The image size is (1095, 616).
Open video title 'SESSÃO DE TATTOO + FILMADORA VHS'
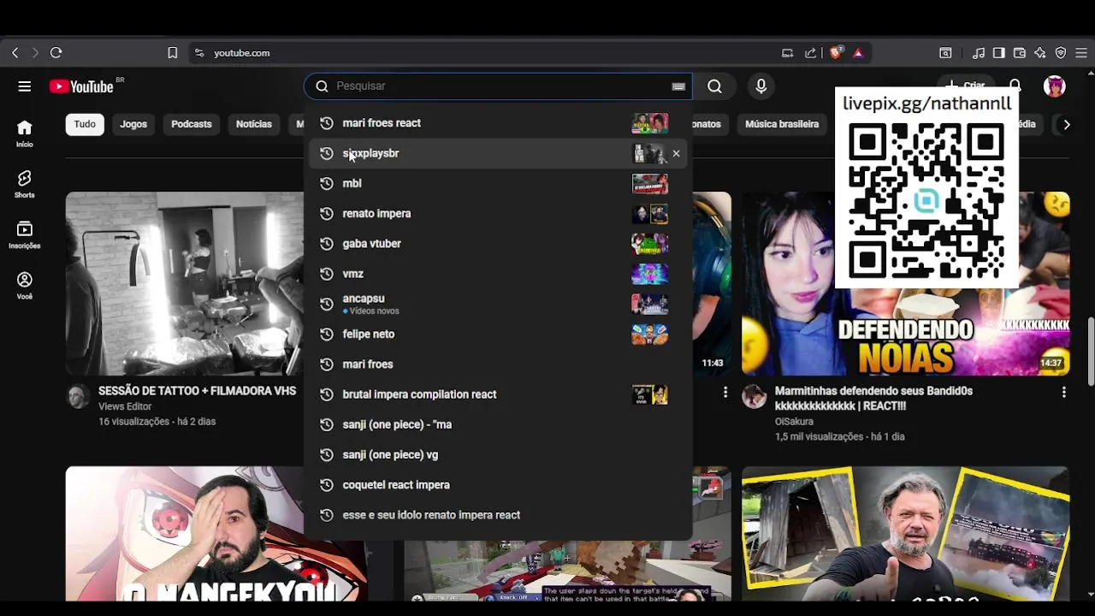point(197,391)
